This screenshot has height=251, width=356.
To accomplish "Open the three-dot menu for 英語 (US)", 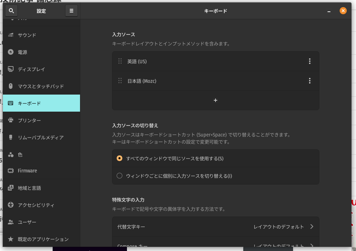I will pyautogui.click(x=309, y=62).
